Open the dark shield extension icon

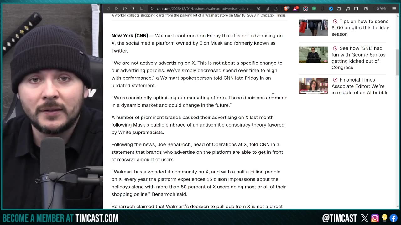[322, 9]
